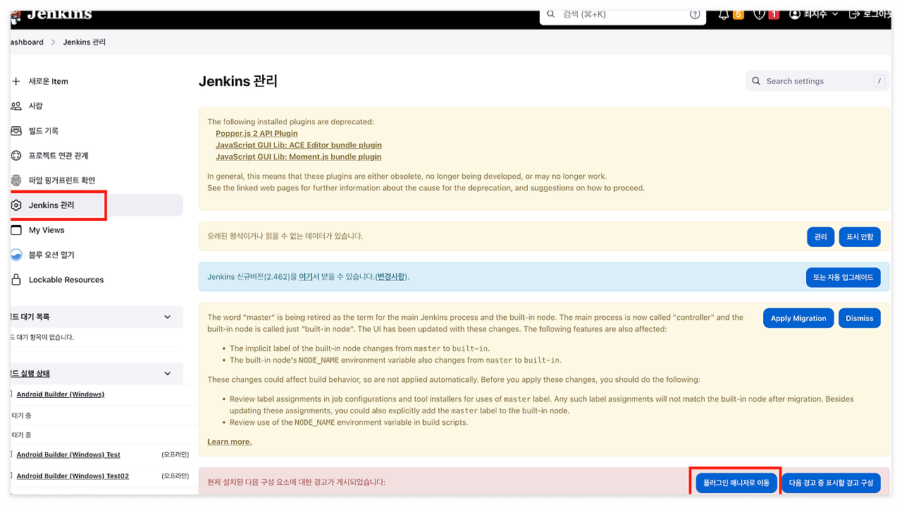Click the 여기 download link

click(x=306, y=276)
